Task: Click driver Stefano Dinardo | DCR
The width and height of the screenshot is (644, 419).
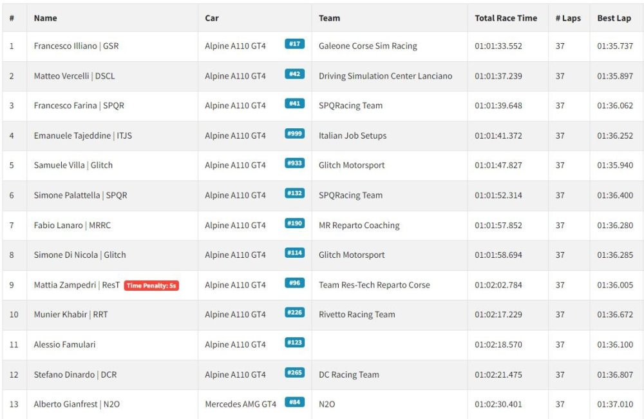Action: pyautogui.click(x=75, y=375)
